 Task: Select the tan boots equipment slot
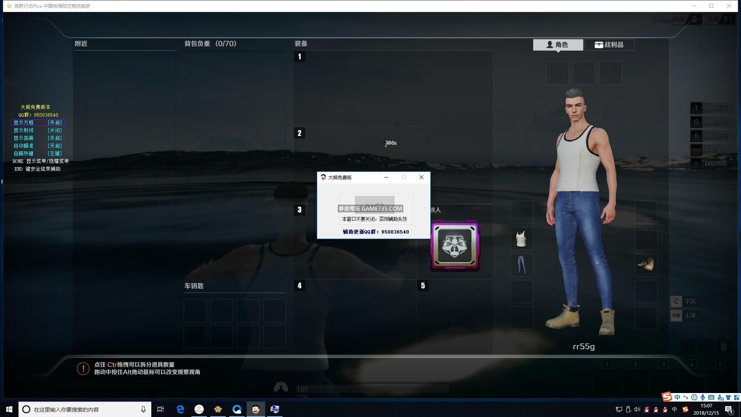pos(646,265)
